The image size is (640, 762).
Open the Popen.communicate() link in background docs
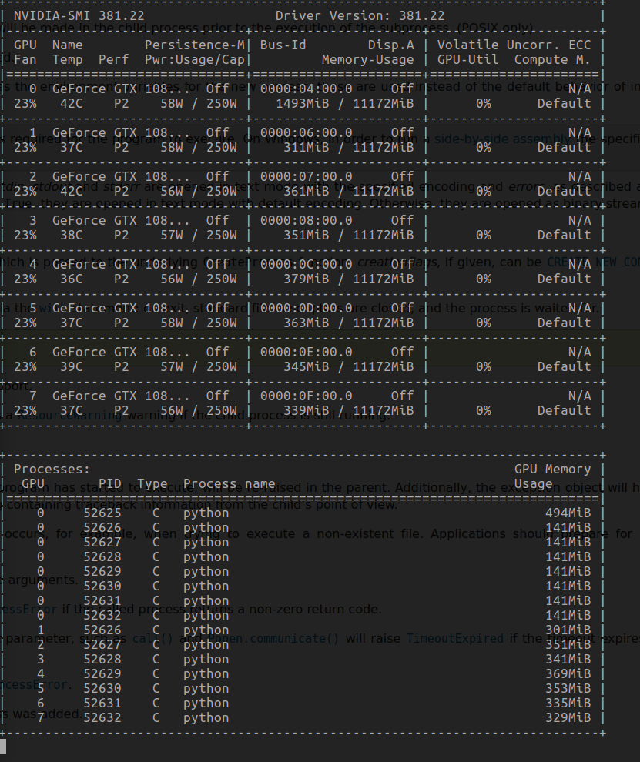274,639
